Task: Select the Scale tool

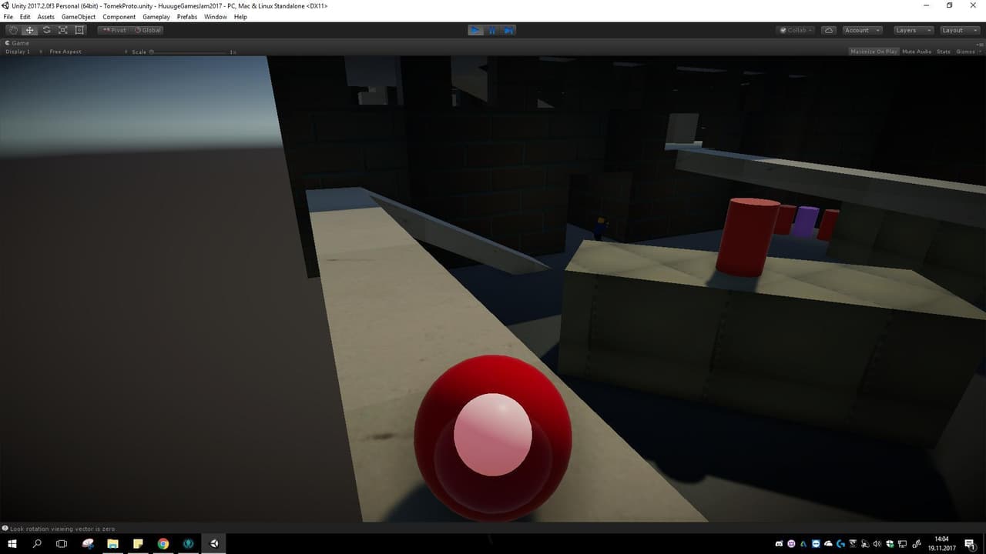Action: pos(63,30)
